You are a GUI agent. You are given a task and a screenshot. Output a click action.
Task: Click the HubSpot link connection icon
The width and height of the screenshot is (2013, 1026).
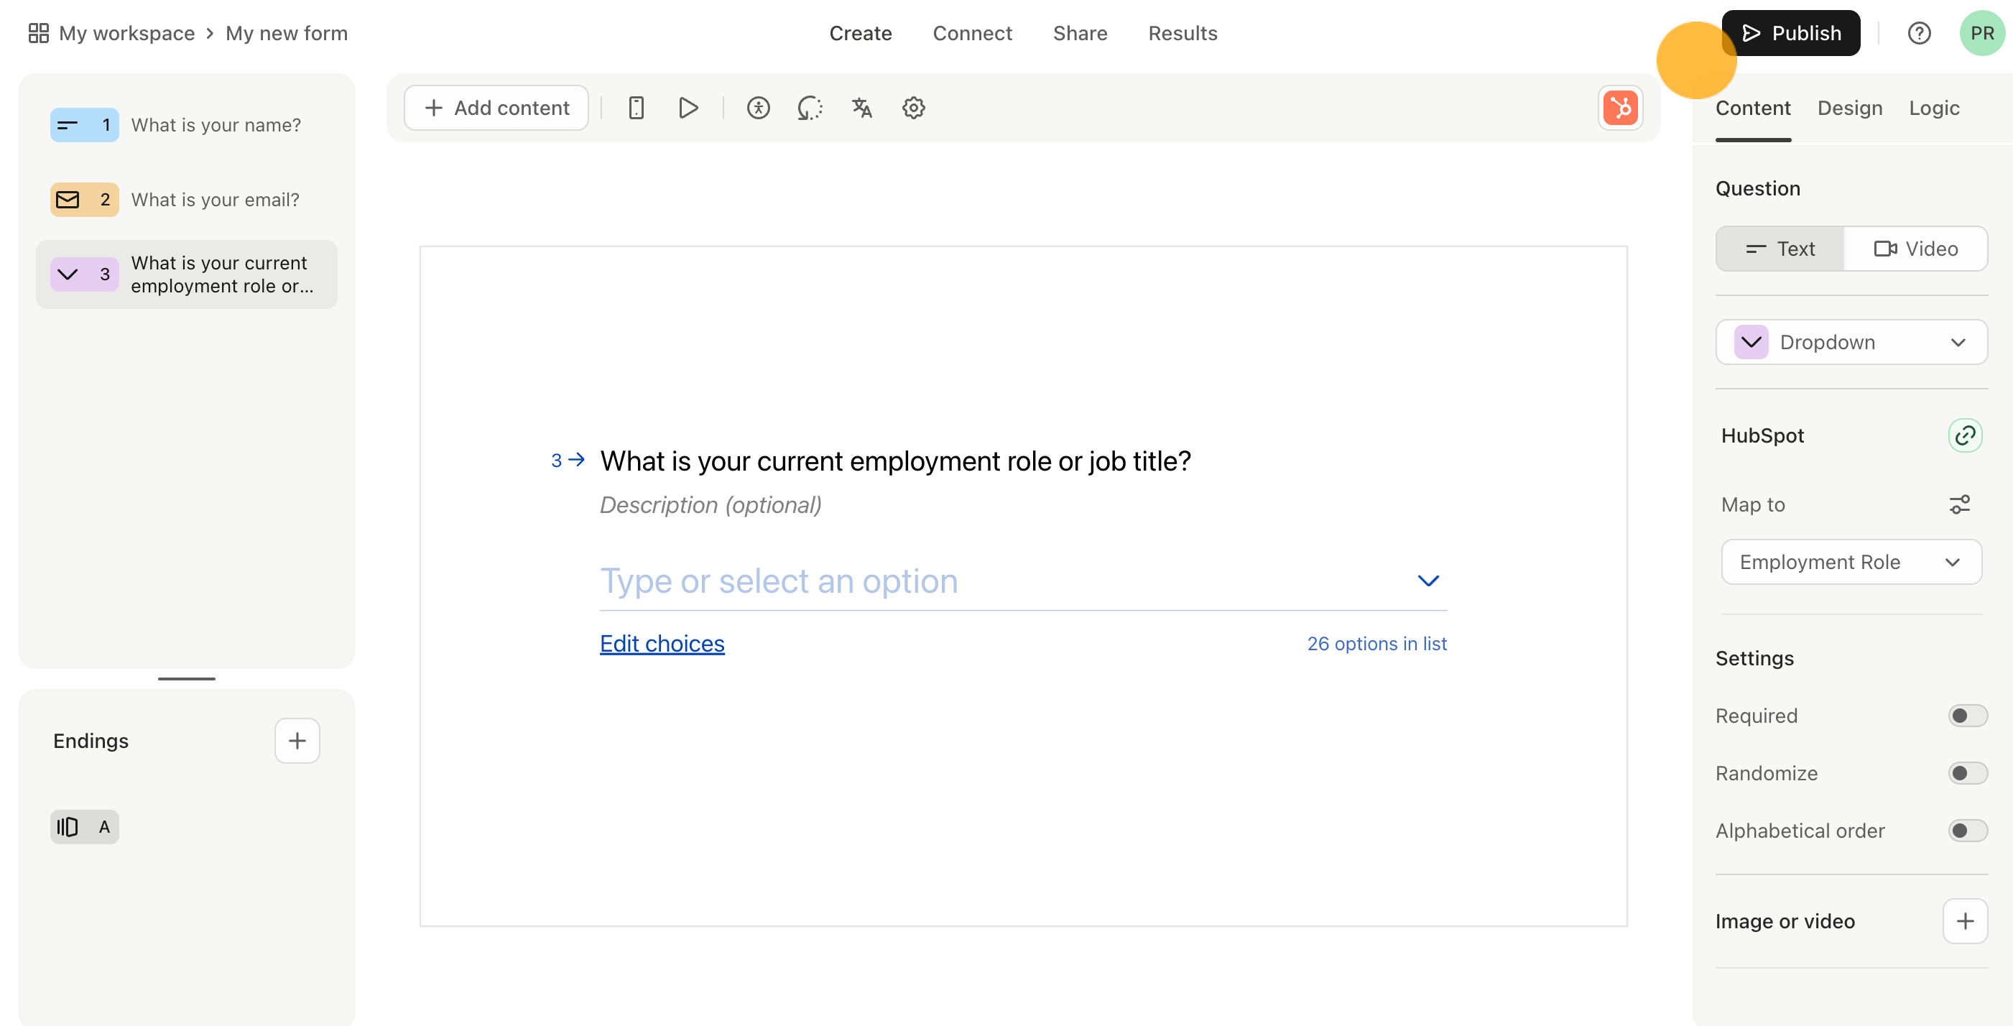pos(1965,435)
